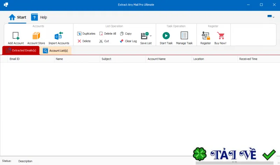The height and width of the screenshot is (165, 280).
Task: Click the Buy Now! cart icon
Action: coord(221,36)
